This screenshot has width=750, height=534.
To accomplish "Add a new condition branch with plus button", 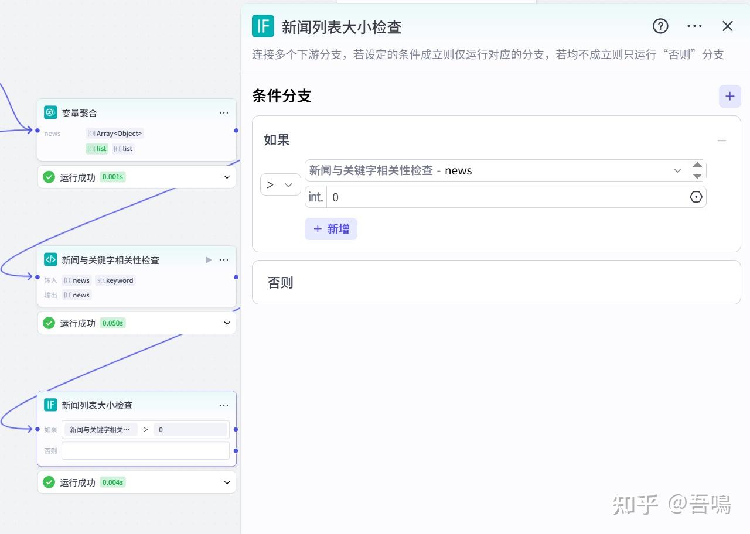I will (729, 96).
